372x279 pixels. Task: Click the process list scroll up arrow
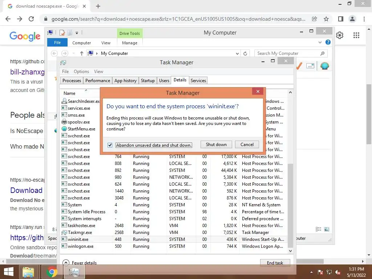[290, 93]
